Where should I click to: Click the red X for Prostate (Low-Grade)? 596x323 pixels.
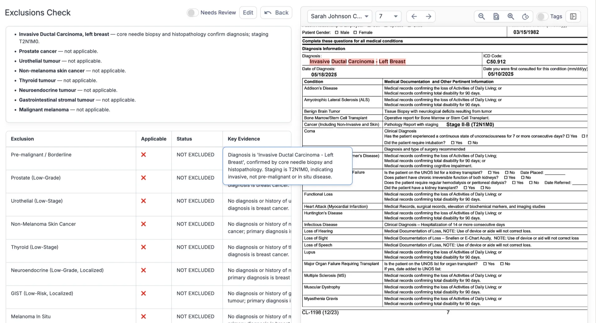144,178
